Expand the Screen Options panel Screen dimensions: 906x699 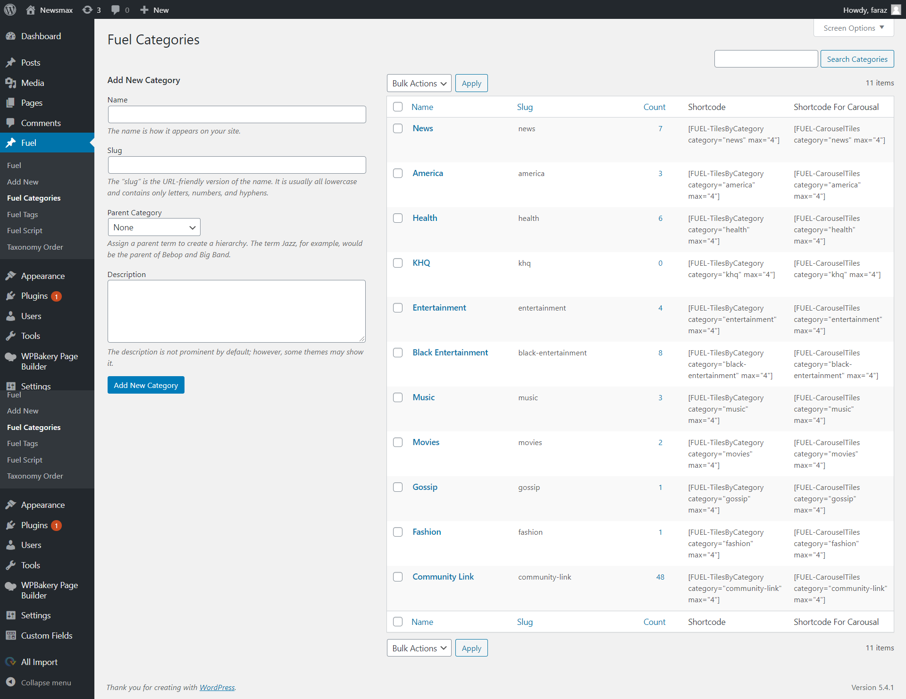pyautogui.click(x=853, y=28)
